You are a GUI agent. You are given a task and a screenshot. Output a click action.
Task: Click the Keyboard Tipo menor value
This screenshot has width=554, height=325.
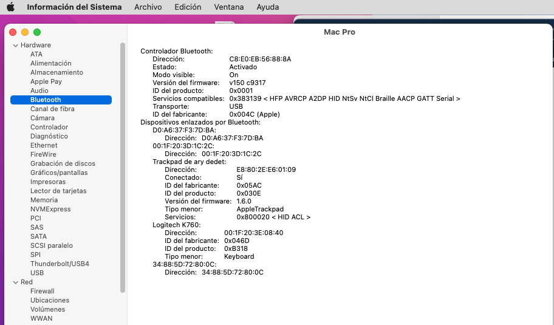239,256
